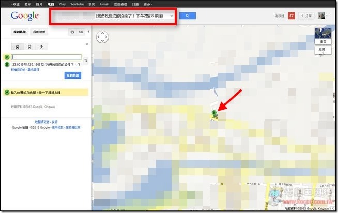The image size is (338, 213).
Task: Click the Google logo
Action: coord(25,16)
